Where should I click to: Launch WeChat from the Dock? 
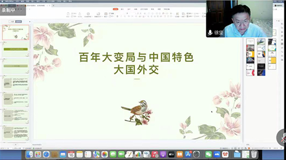(x=208, y=155)
